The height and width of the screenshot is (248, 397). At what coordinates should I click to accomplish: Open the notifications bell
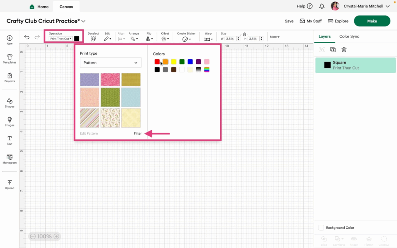click(x=322, y=6)
